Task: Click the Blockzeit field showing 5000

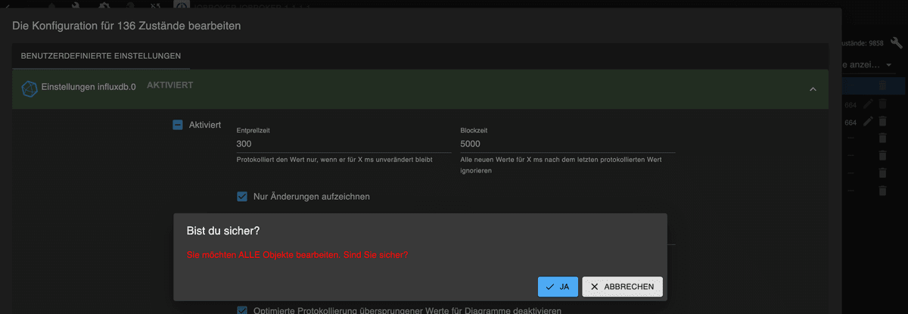Action: (567, 144)
